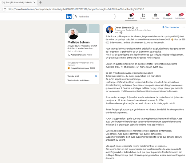Click the search magnifier icon
Image resolution: width=186 pixels, height=163 pixels.
[76, 17]
